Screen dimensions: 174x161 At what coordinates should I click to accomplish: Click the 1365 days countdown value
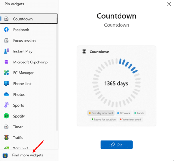[116, 83]
